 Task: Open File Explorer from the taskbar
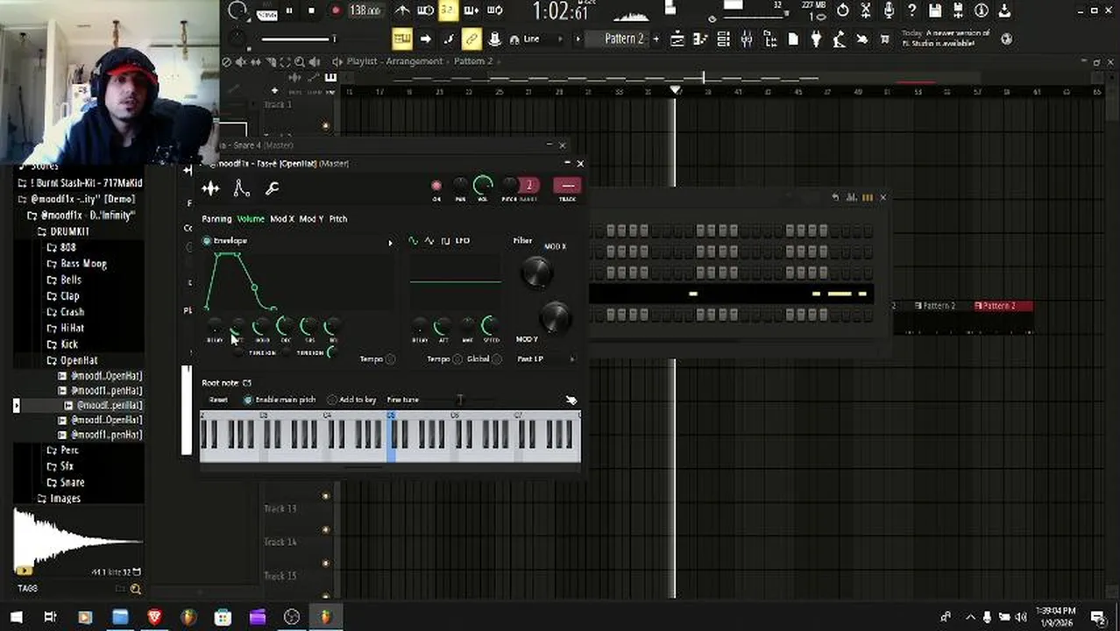click(x=120, y=617)
